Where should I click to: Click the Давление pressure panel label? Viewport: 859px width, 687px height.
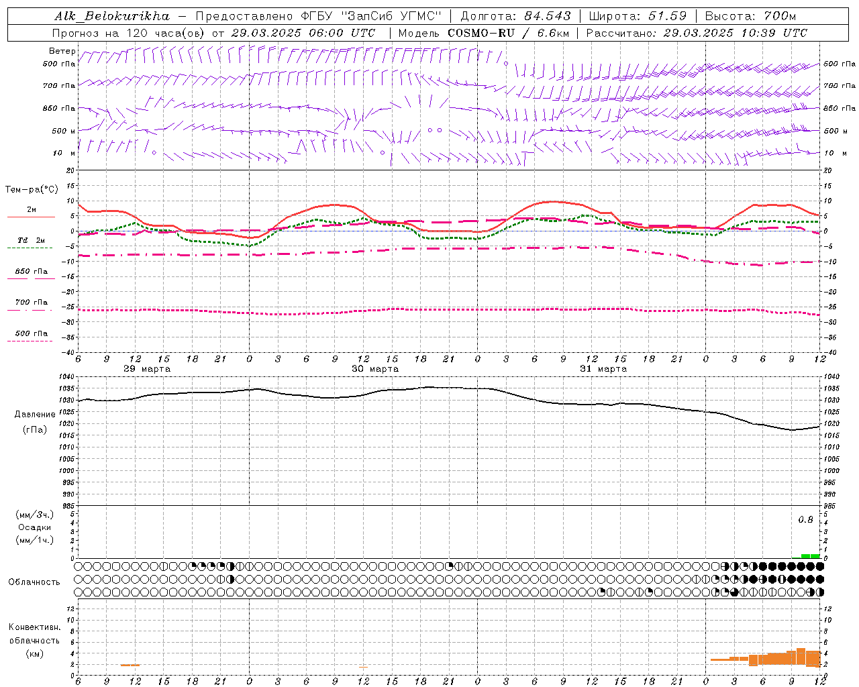click(x=35, y=415)
